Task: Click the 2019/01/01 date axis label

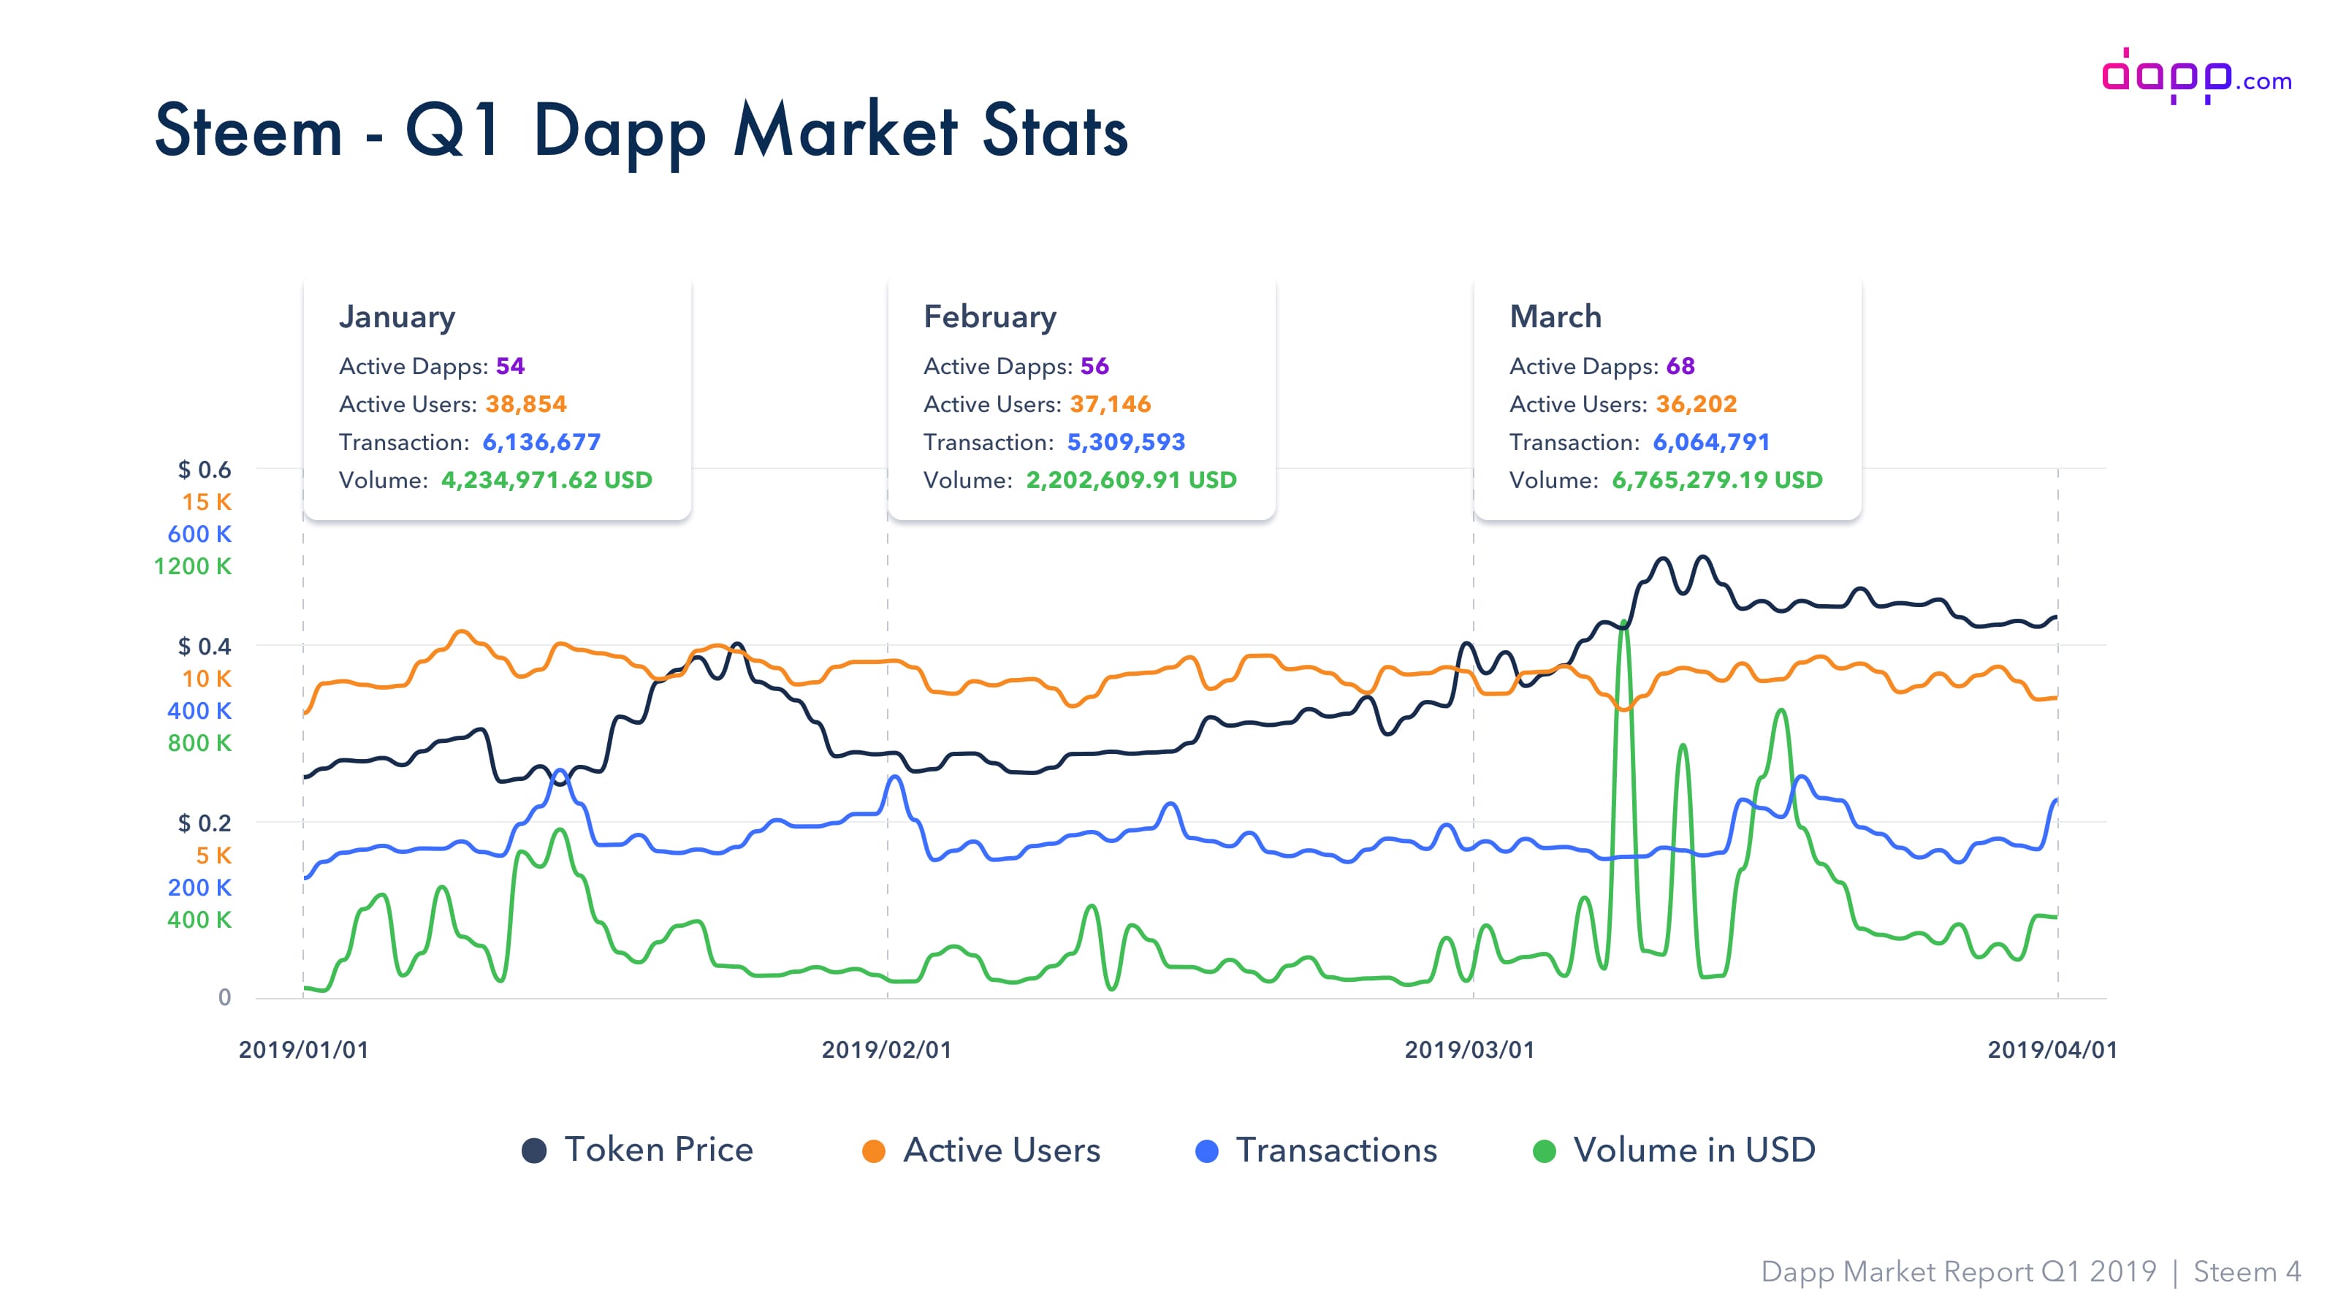Action: 303,1050
